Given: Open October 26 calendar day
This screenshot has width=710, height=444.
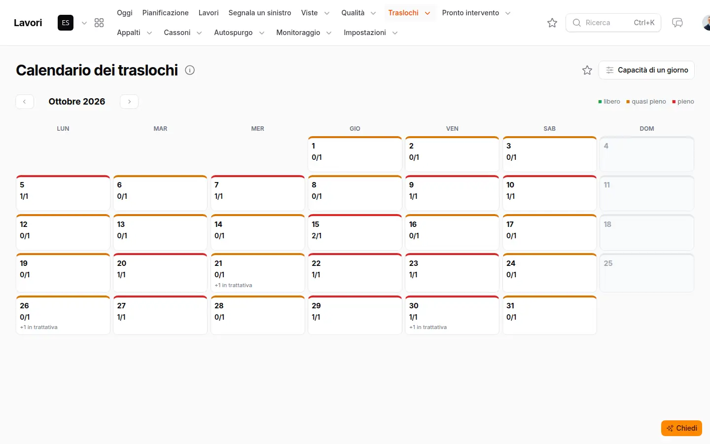Looking at the screenshot, I should tap(63, 315).
